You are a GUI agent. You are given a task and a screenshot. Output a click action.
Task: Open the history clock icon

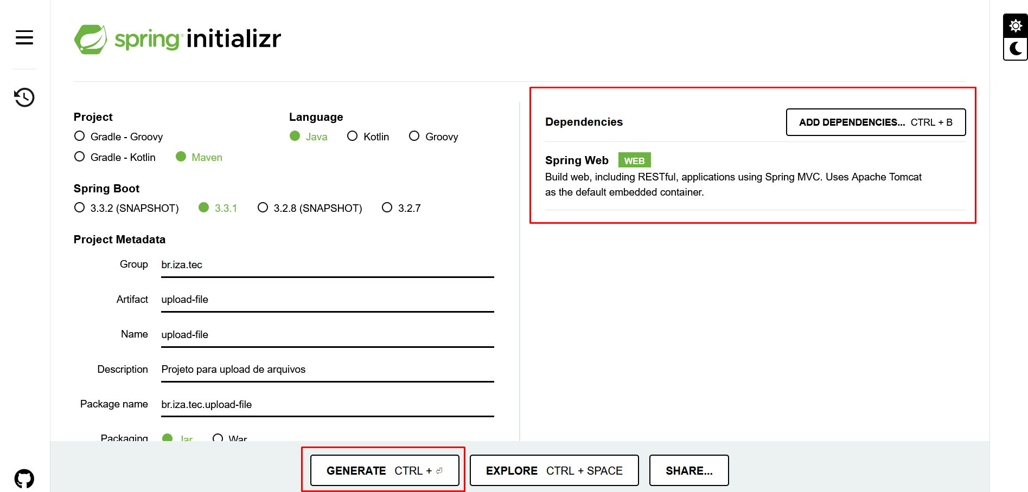[x=24, y=98]
